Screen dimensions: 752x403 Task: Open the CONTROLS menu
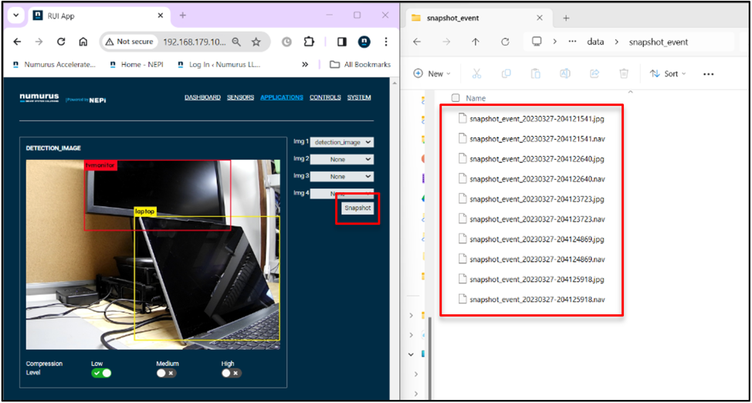coord(325,97)
